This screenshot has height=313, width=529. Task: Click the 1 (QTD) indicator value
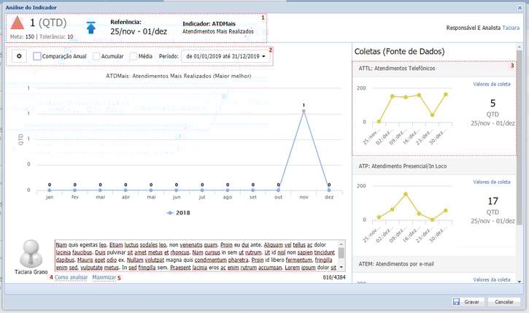point(48,23)
